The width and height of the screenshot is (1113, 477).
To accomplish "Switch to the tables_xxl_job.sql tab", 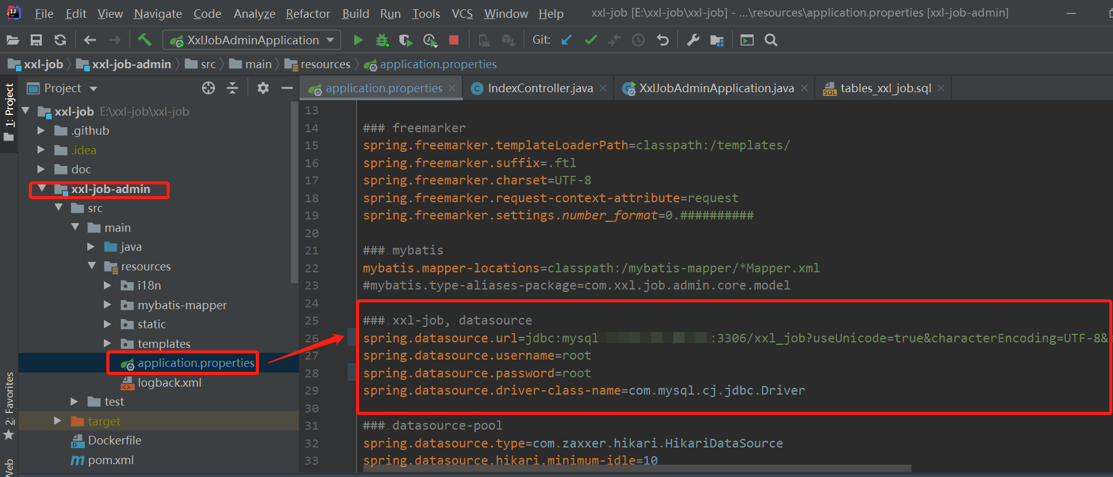I will click(x=885, y=88).
